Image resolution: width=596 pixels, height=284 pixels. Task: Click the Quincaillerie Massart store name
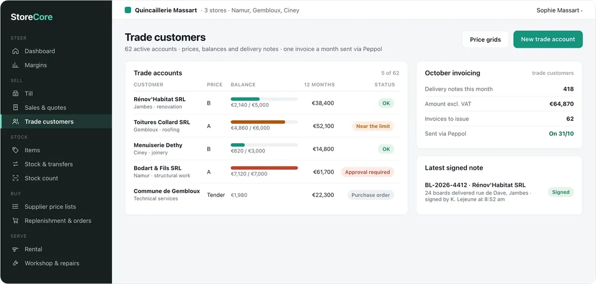pos(166,10)
